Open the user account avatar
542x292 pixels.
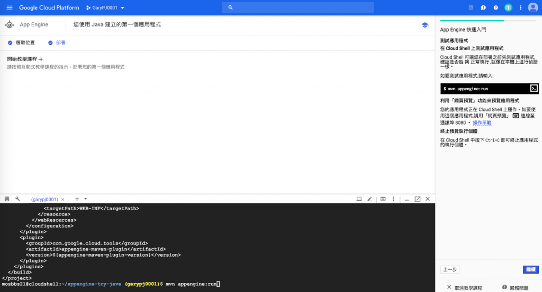tap(533, 7)
